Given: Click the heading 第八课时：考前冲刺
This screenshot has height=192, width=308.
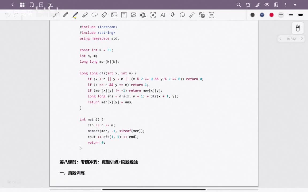Looking at the screenshot, I should pos(99,162).
